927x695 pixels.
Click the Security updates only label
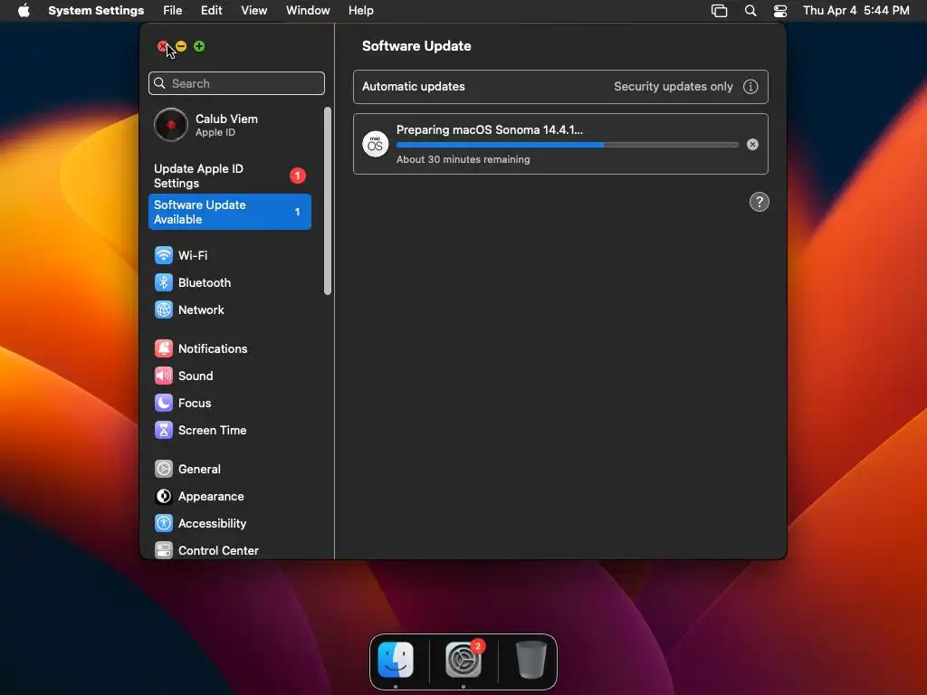click(x=673, y=86)
